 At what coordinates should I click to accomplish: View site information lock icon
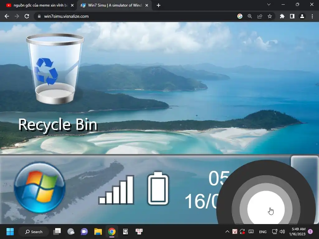pyautogui.click(x=39, y=16)
